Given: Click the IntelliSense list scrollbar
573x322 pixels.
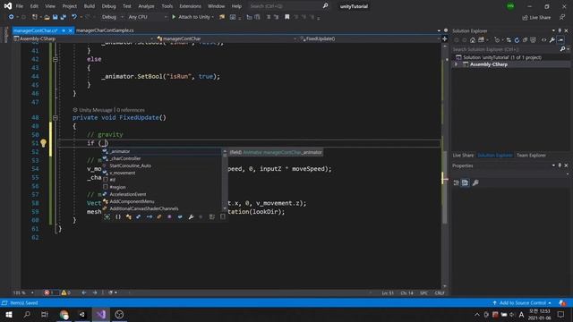Looking at the screenshot, I should pyautogui.click(x=225, y=180).
